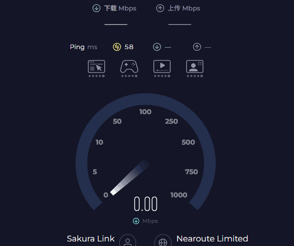Select the gaming controller quality icon
294x246 pixels.
(x=129, y=67)
